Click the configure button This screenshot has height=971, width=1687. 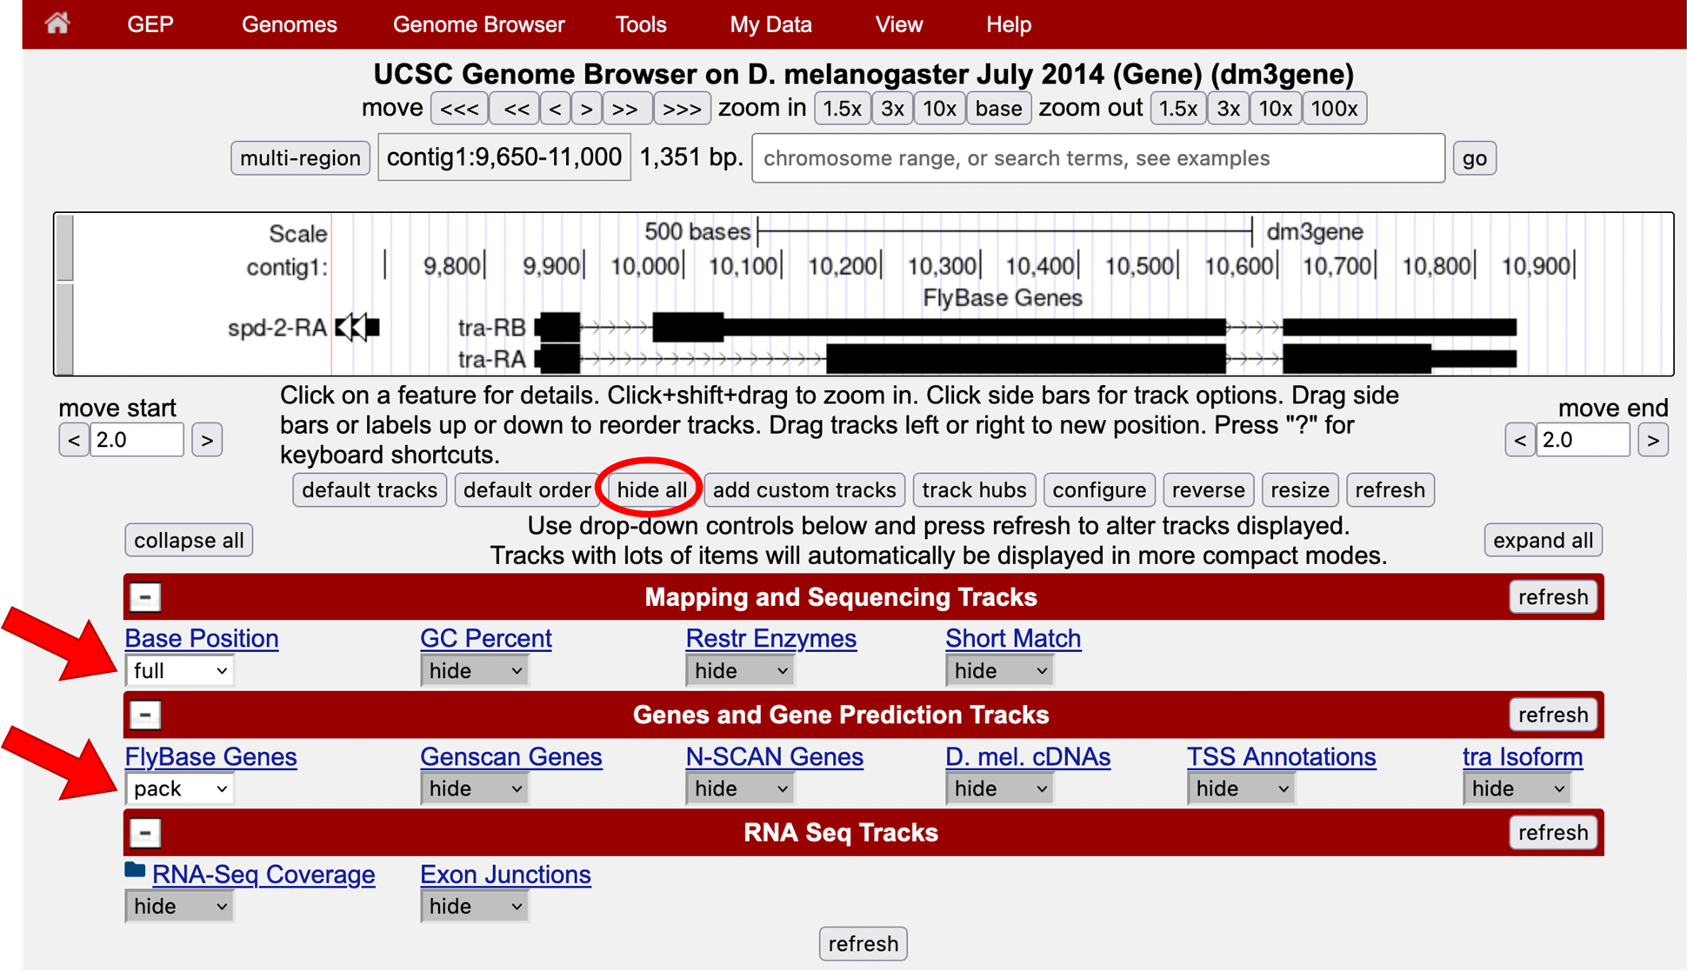click(x=1099, y=490)
